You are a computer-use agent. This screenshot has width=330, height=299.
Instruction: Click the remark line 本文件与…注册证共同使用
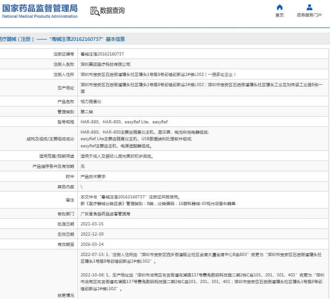130,197
